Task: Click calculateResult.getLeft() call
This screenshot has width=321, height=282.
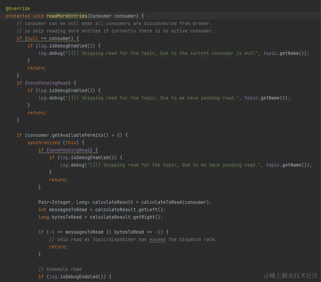Action: coord(129,210)
